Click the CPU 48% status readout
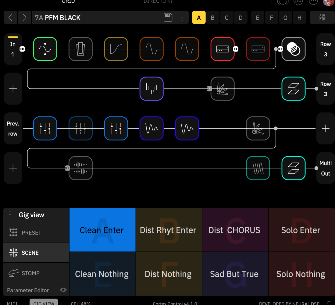The image size is (335, 305). (x=80, y=303)
